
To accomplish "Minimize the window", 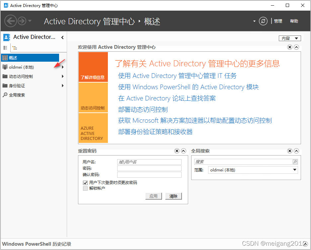I will (x=272, y=5).
